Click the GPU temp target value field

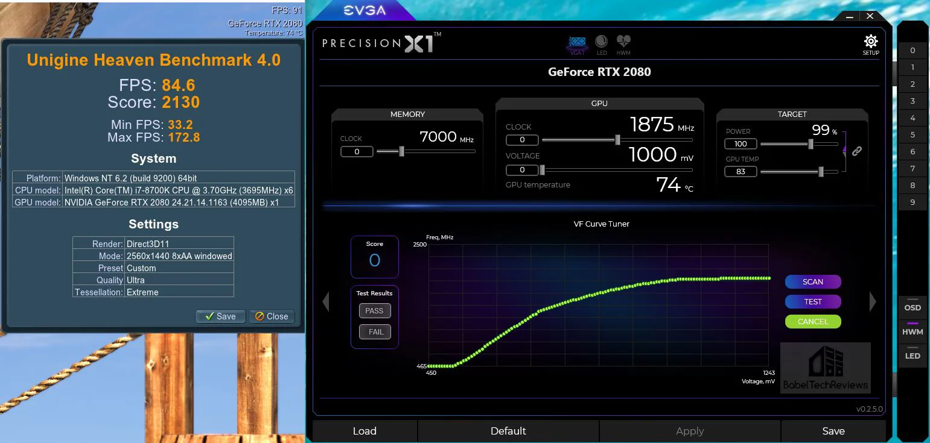pyautogui.click(x=740, y=171)
